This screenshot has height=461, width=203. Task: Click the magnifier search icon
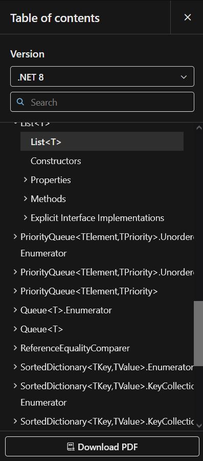click(20, 102)
